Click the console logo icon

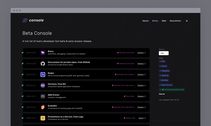[x=25, y=20]
